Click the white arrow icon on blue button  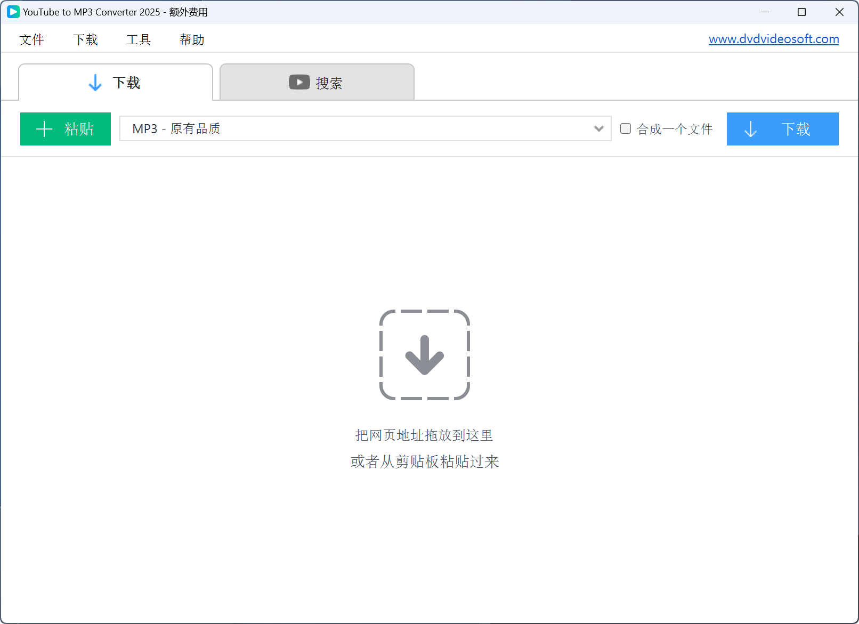[750, 129]
